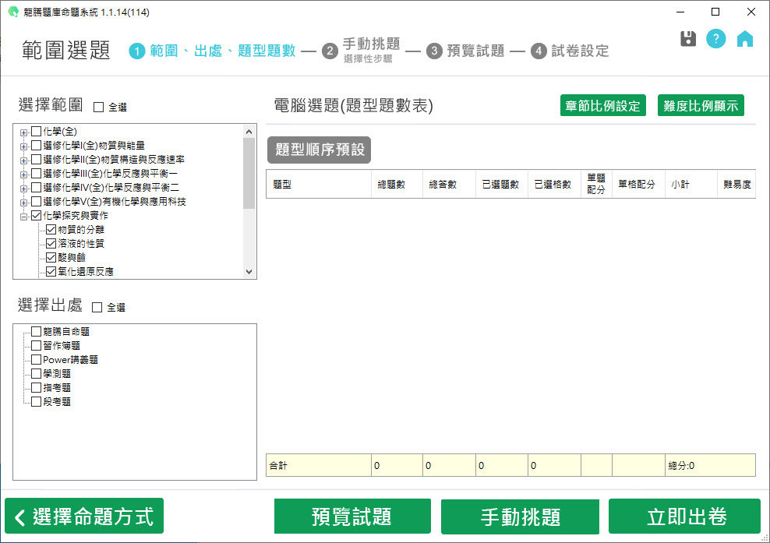Check the 全選 box for 選擇範圍

point(99,107)
